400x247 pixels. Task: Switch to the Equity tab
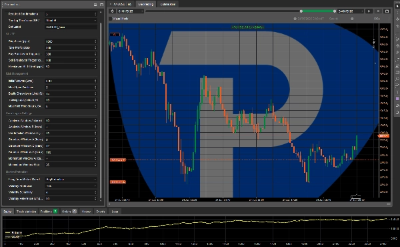click(x=7, y=212)
